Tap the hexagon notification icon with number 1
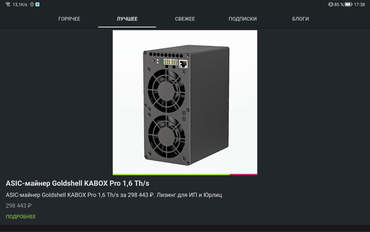The height and width of the screenshot is (232, 370). [x=32, y=4]
